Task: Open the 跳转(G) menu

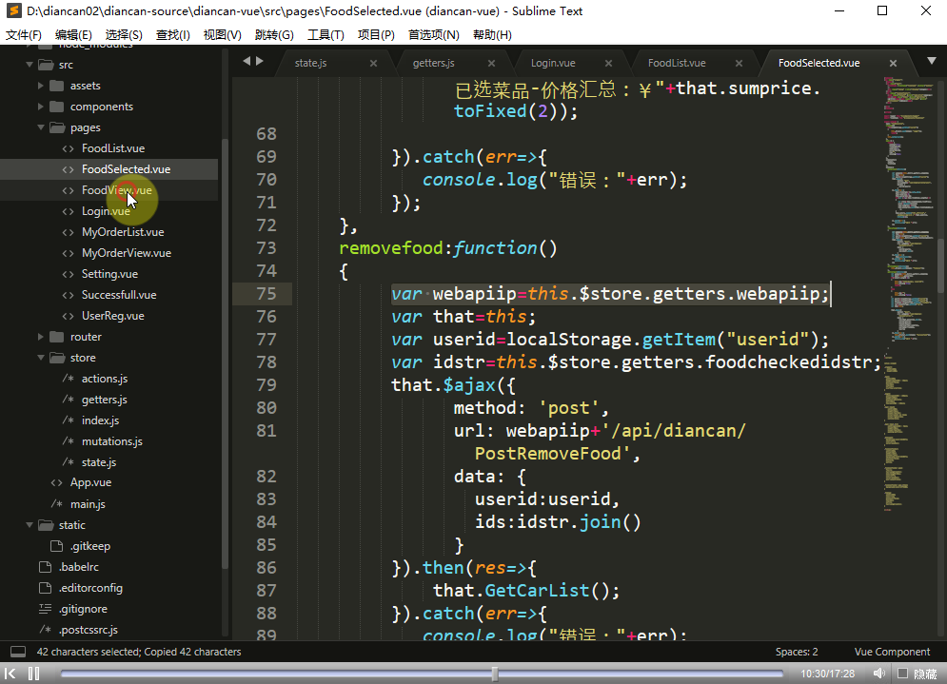Action: (274, 35)
